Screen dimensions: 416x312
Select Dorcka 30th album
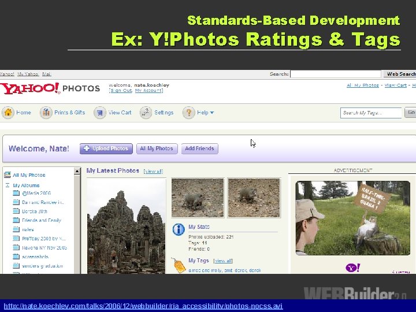[x=35, y=211]
